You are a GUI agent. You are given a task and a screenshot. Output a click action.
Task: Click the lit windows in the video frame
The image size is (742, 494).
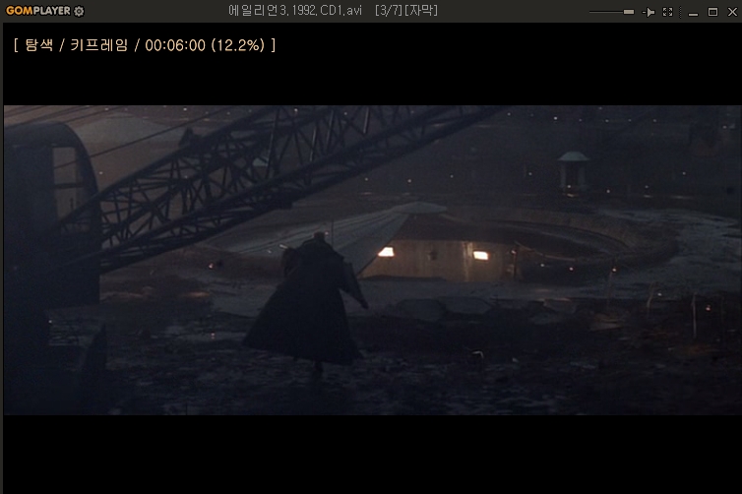(x=386, y=252)
